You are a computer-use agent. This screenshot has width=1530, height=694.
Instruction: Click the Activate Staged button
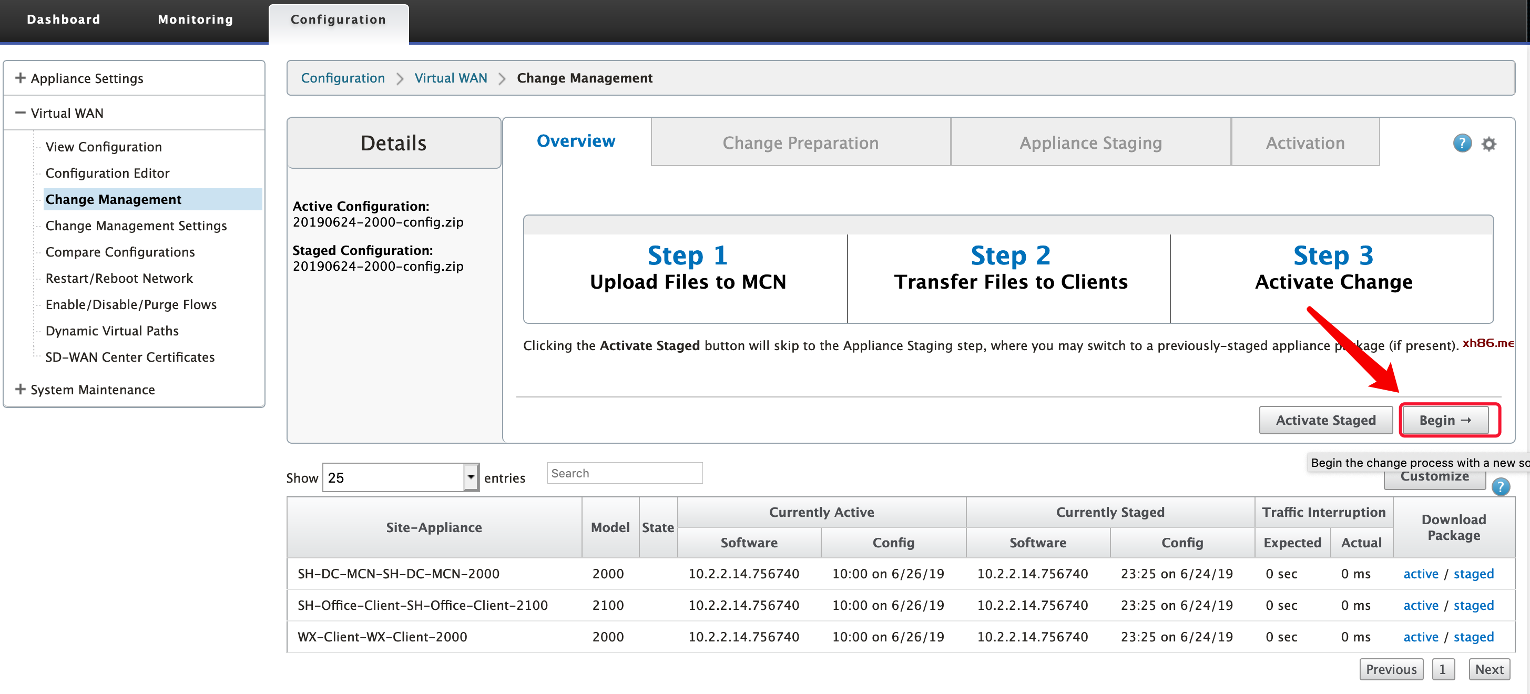pos(1325,420)
